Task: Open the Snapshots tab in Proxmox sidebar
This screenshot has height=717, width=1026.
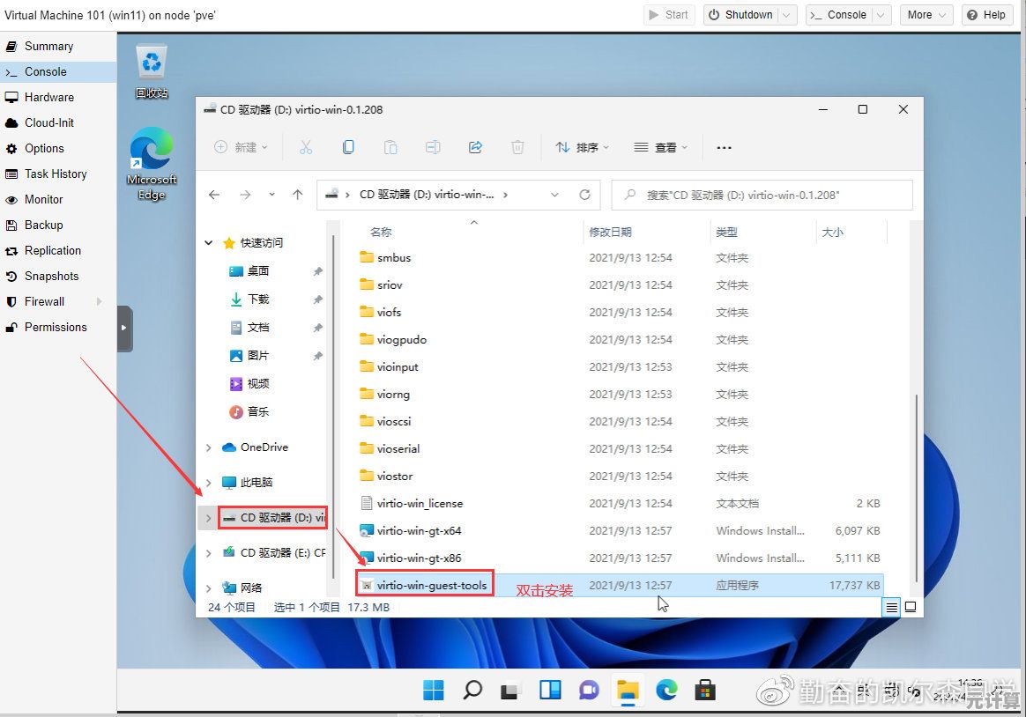Action: pos(51,276)
